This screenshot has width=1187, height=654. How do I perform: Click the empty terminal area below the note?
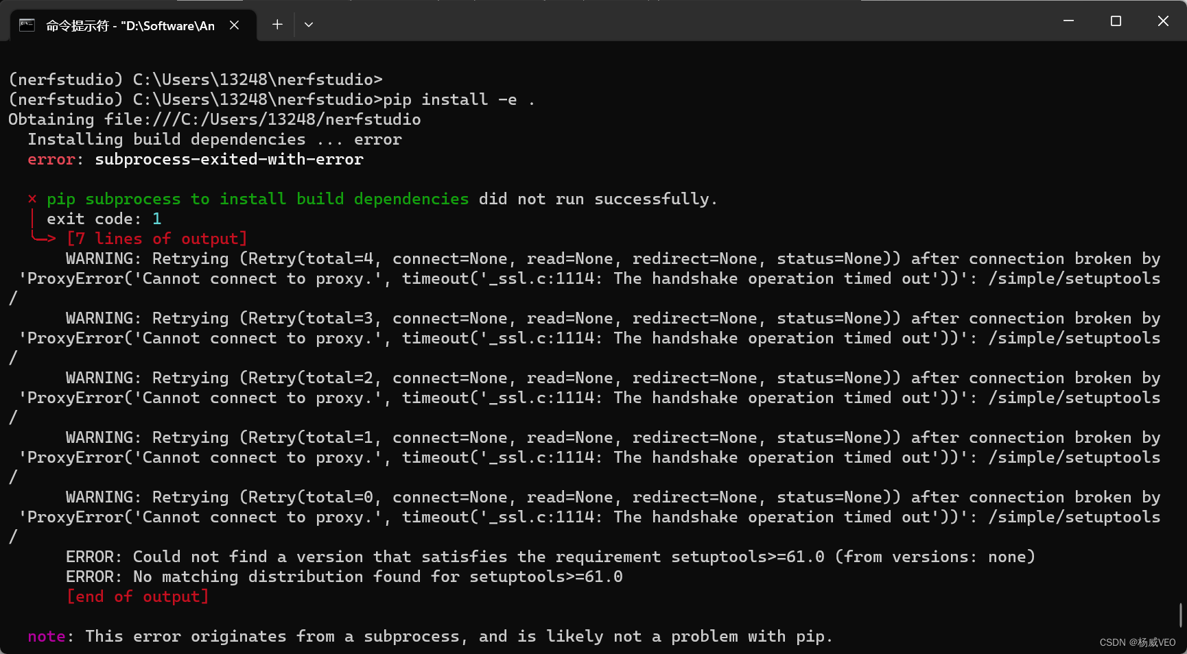[x=480, y=651]
